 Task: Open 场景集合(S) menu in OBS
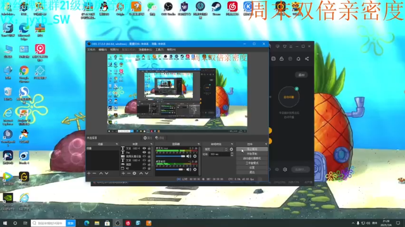[x=145, y=50]
